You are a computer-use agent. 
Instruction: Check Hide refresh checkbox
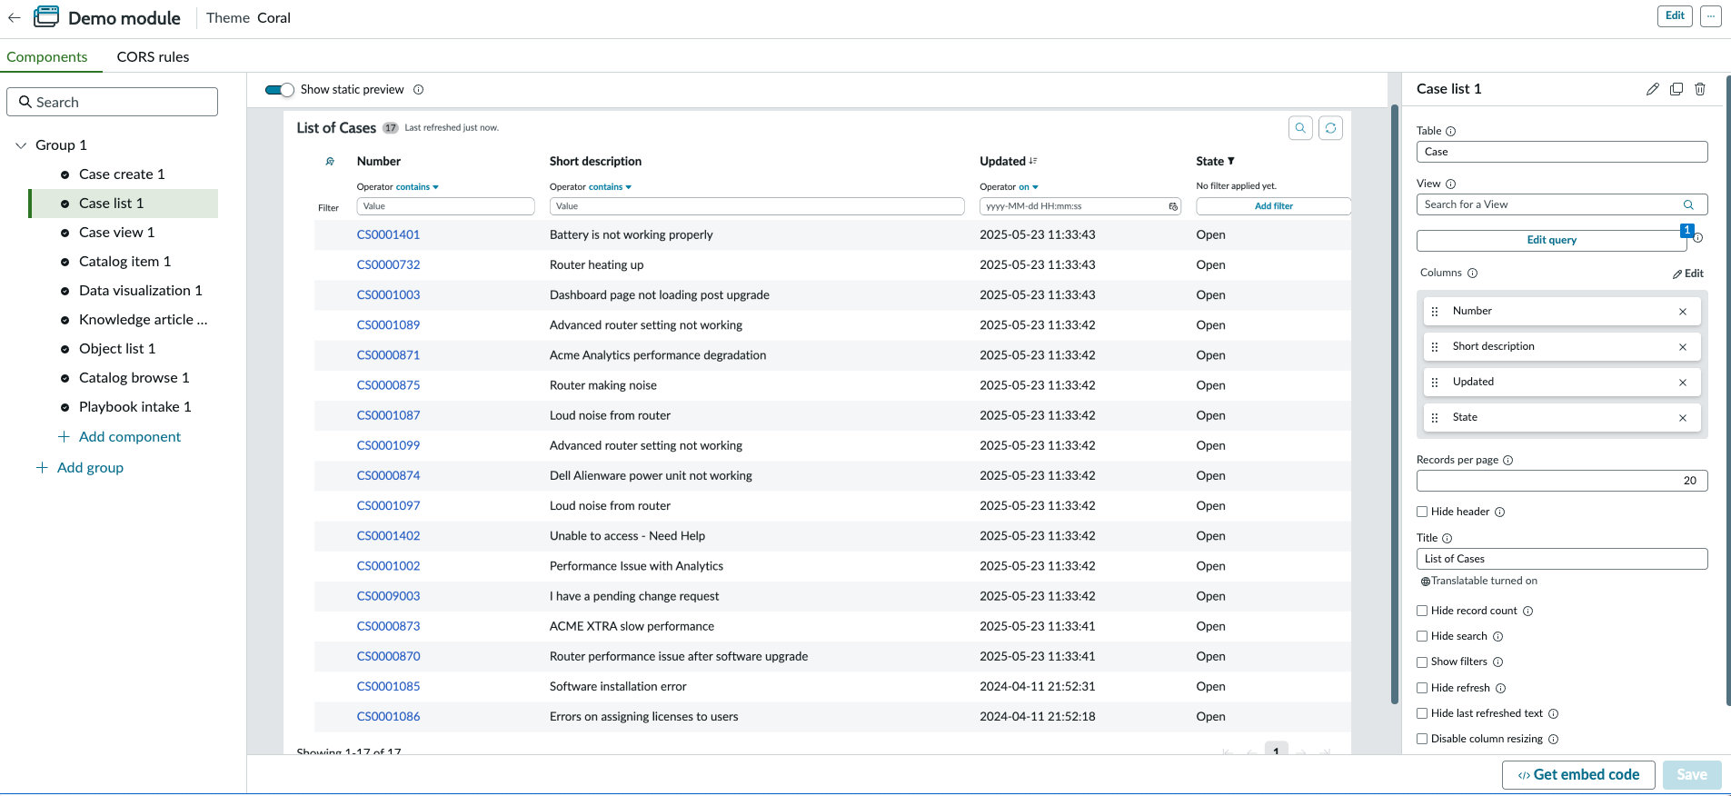[x=1422, y=688]
